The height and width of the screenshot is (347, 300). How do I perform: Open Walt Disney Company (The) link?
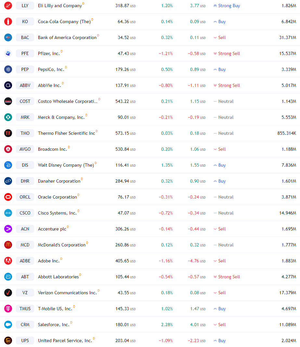(66, 165)
